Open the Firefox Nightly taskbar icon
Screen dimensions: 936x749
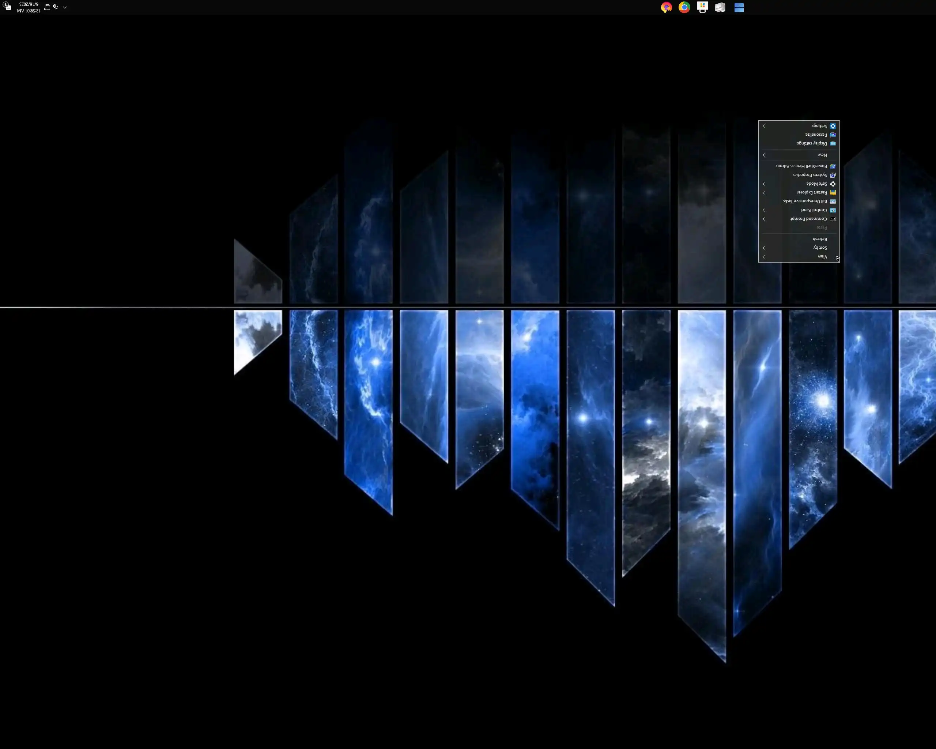pyautogui.click(x=667, y=7)
